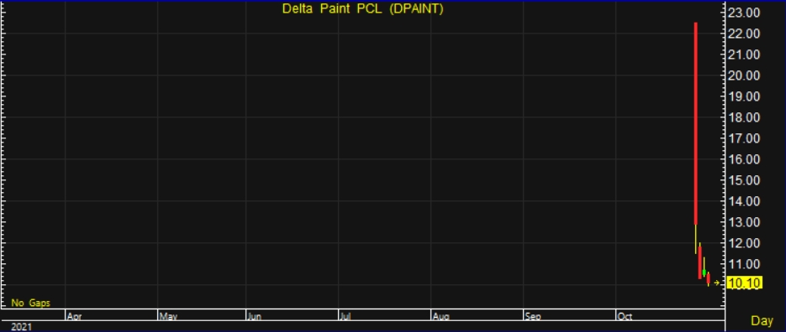Click the 'Day' timeframe label
This screenshot has width=786, height=332.
[x=762, y=320]
